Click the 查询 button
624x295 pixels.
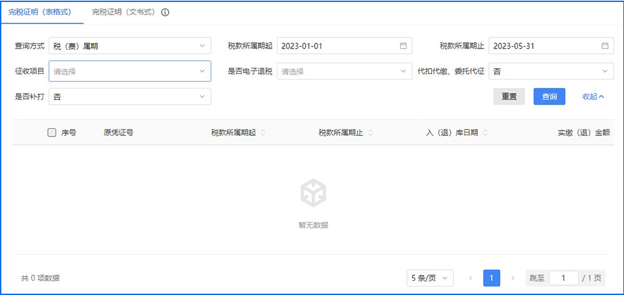click(x=549, y=96)
